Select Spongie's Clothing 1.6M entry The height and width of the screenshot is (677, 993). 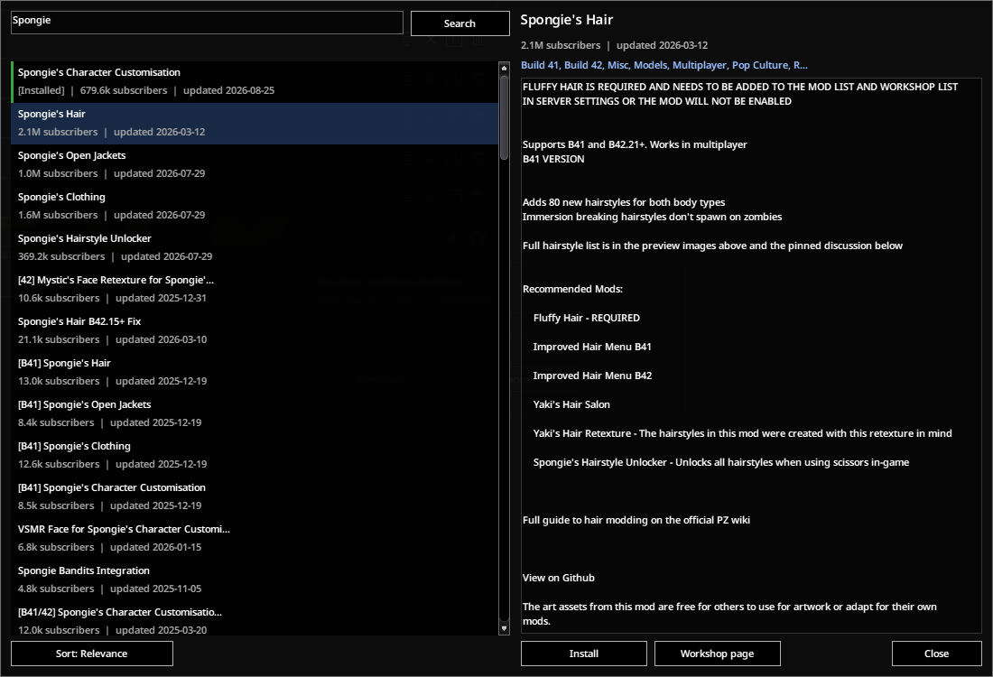click(255, 207)
